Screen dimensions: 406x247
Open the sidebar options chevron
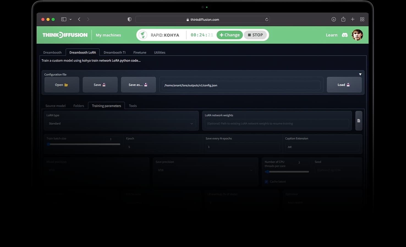click(71, 19)
